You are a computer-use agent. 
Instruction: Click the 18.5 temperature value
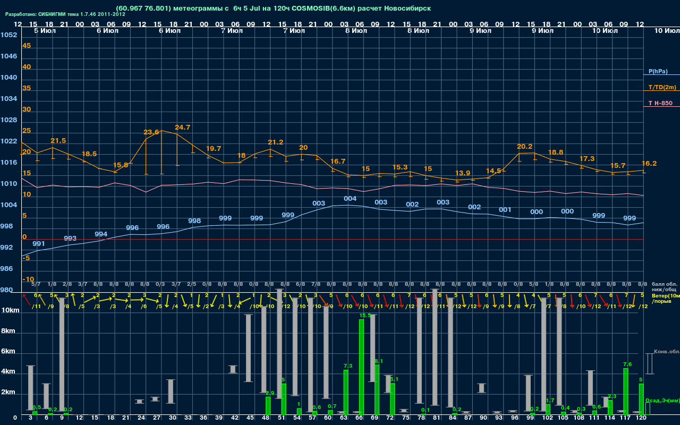[89, 154]
